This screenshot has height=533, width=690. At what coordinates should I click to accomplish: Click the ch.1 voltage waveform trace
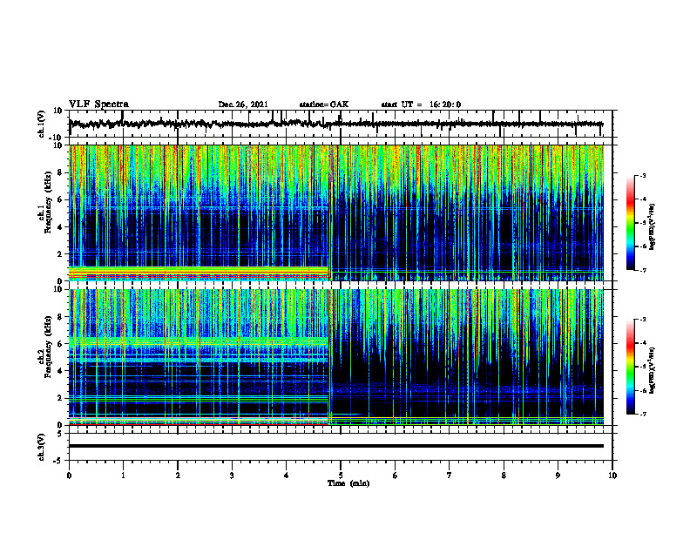[x=335, y=124]
